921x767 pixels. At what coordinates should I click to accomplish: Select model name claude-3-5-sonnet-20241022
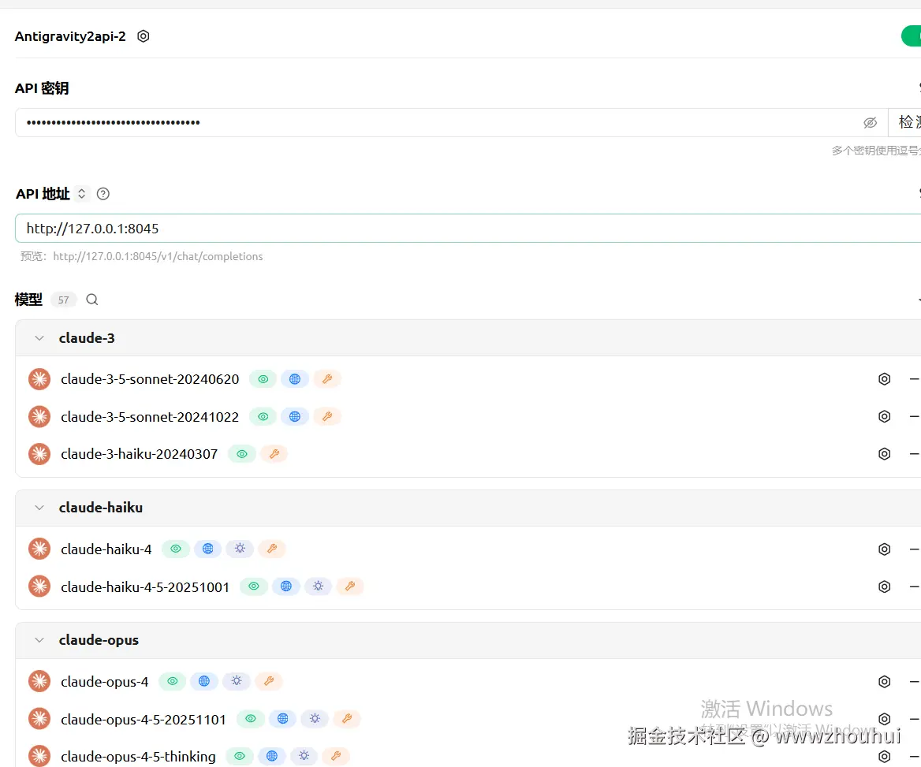[x=150, y=417]
